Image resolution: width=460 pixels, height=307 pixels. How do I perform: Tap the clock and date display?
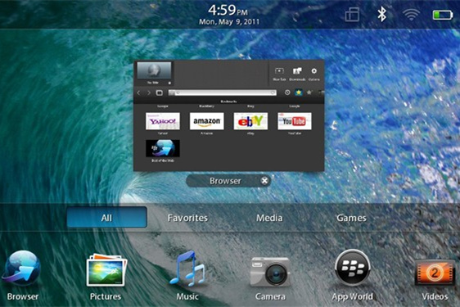(x=229, y=15)
